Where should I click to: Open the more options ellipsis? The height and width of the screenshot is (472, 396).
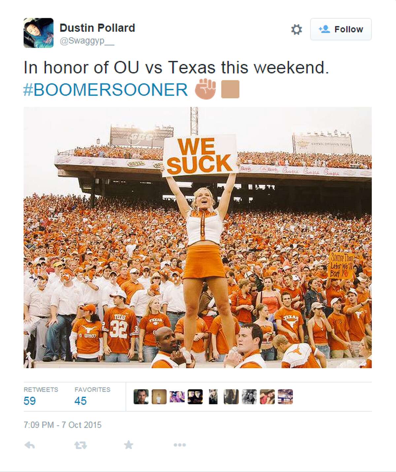[x=180, y=445]
